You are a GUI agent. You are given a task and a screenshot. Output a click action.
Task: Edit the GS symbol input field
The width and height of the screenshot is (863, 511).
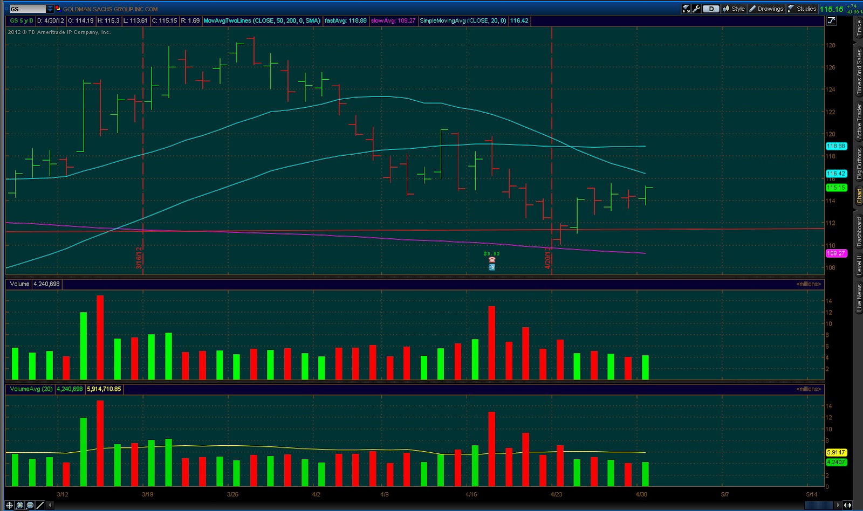point(28,9)
